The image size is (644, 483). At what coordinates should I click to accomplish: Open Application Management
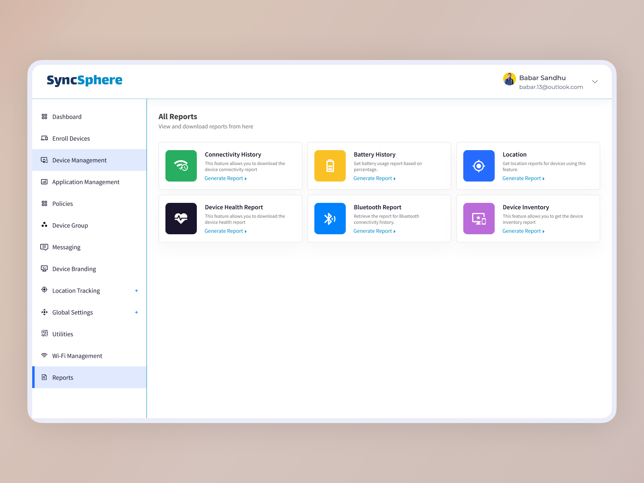pos(85,182)
